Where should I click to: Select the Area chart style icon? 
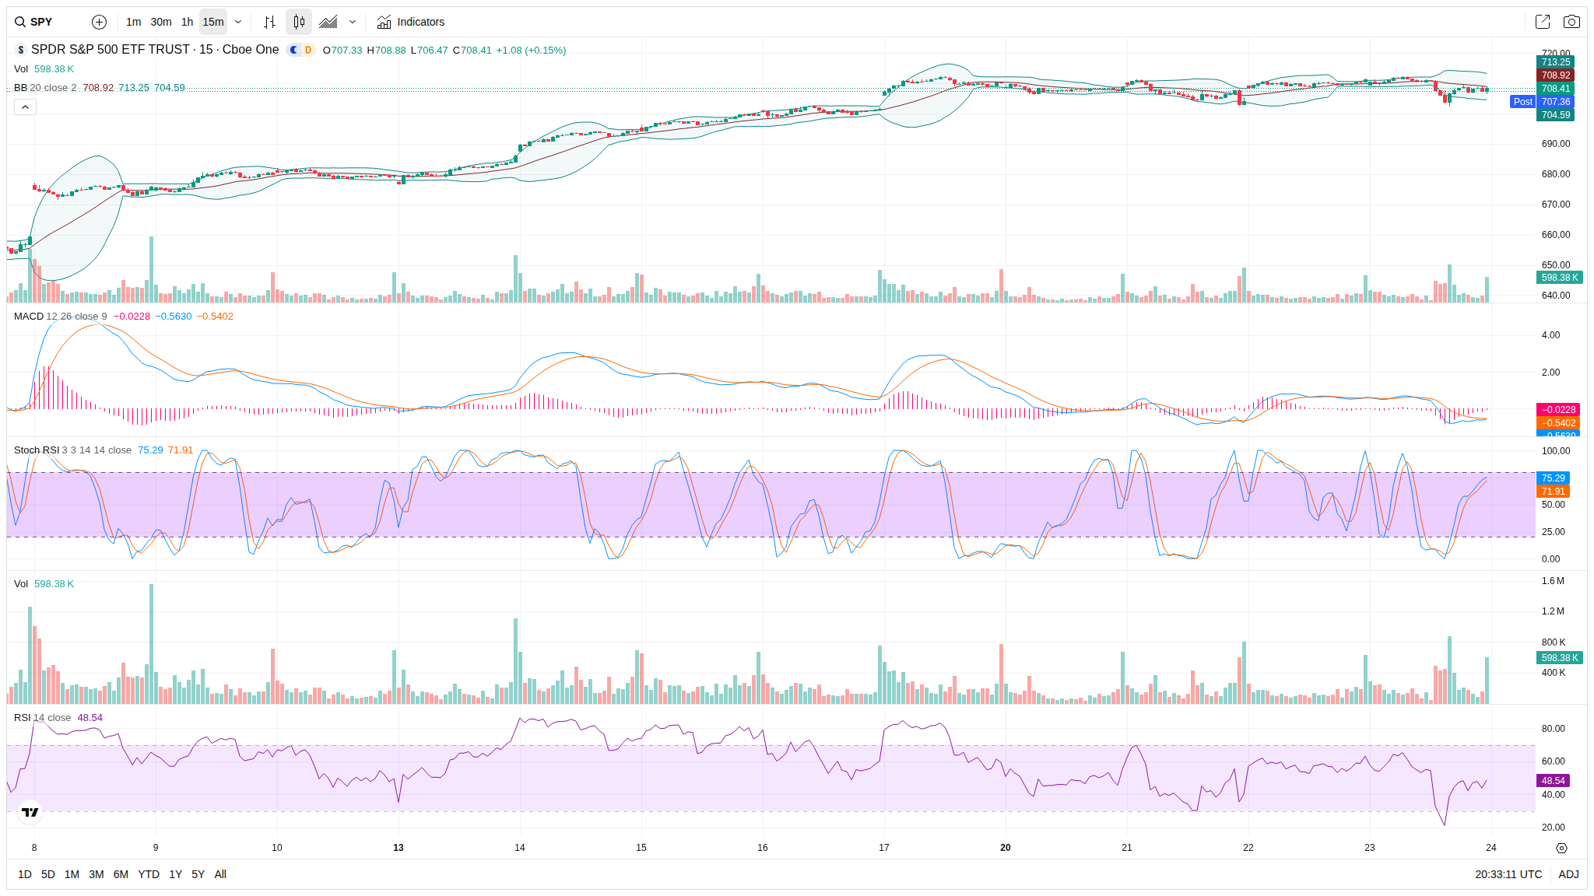(x=328, y=22)
